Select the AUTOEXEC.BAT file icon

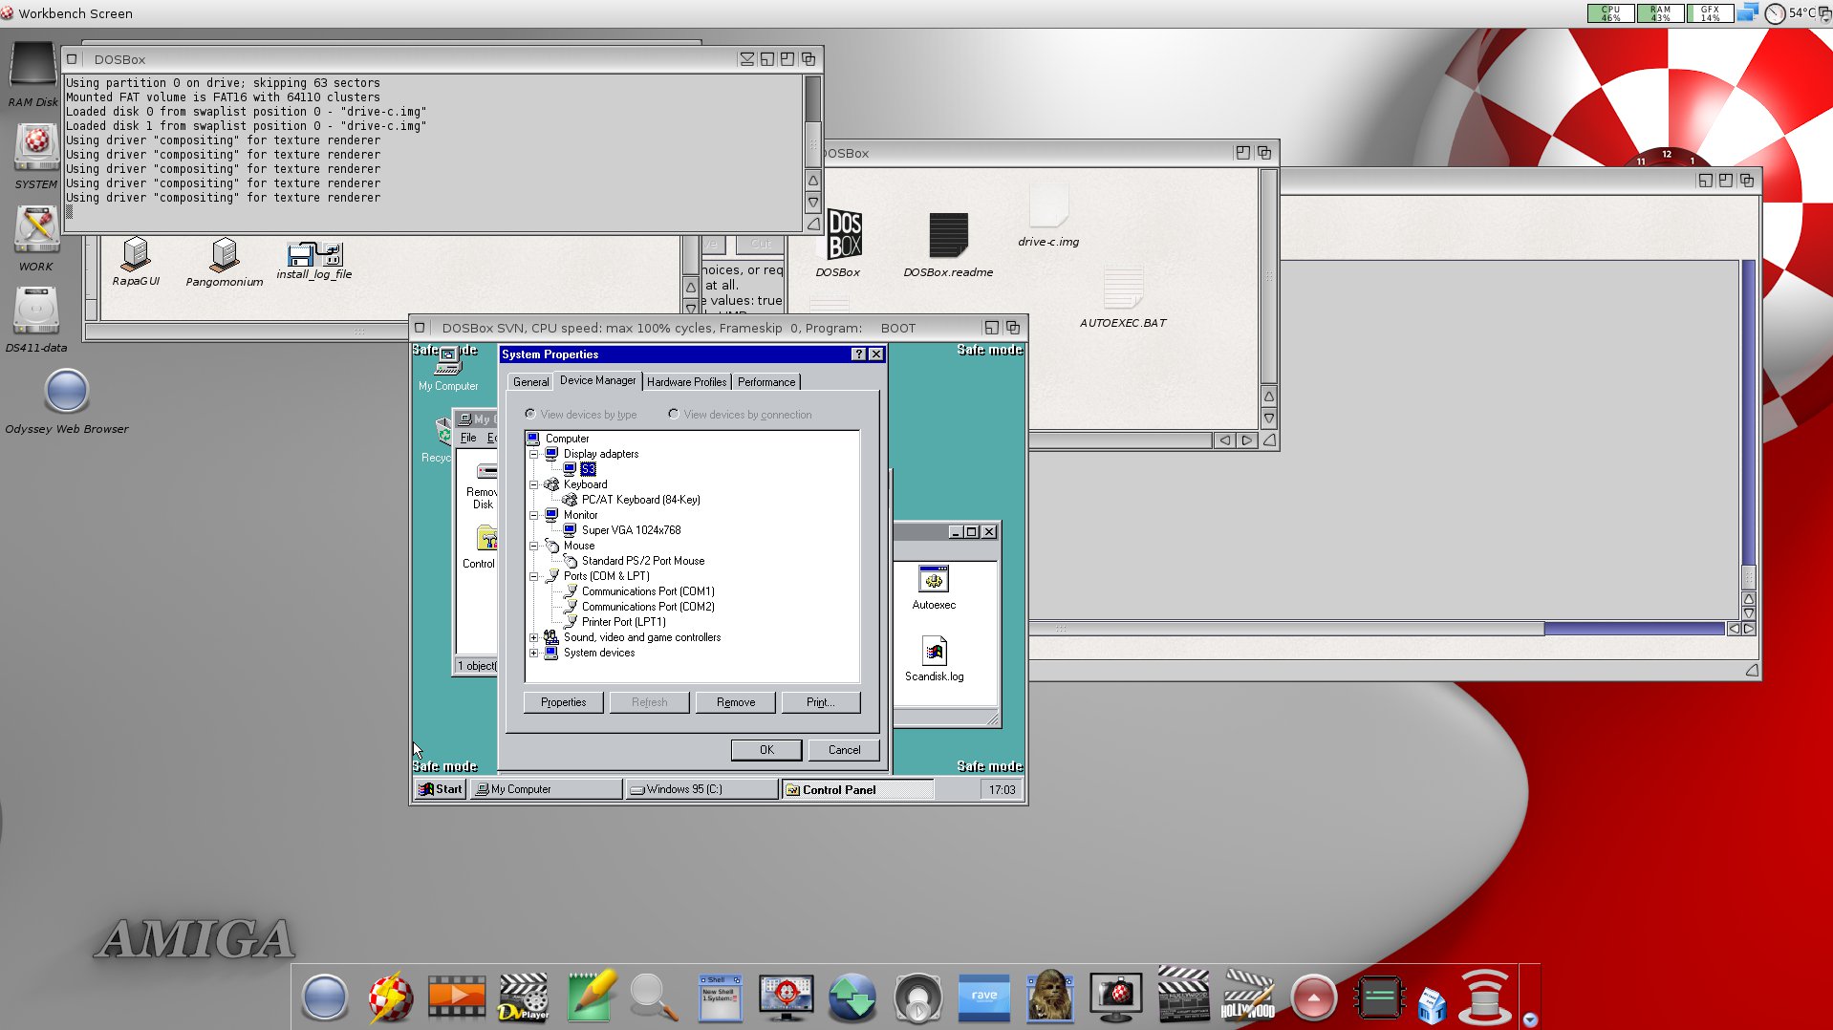1123,288
